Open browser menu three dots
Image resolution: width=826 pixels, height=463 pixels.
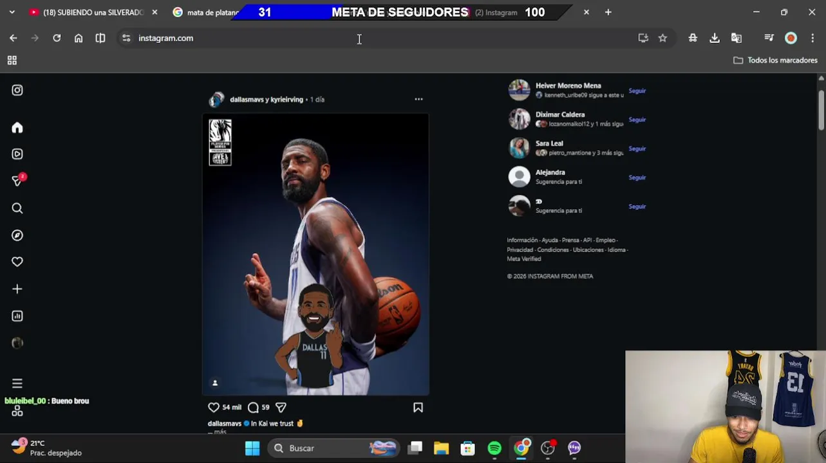click(812, 38)
